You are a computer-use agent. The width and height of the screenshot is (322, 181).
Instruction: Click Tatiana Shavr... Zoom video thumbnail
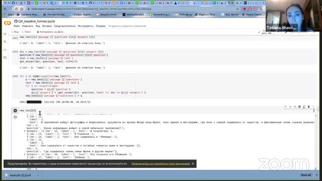[293, 16]
